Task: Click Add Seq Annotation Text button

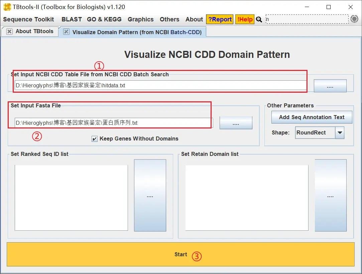Action: [x=312, y=117]
